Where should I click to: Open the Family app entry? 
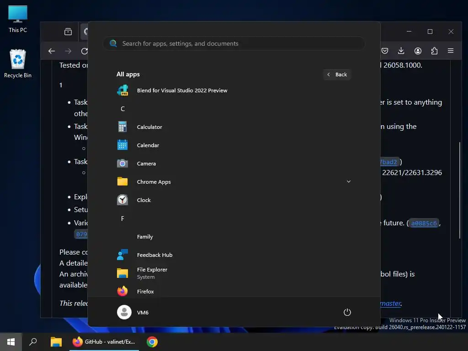pos(234,236)
